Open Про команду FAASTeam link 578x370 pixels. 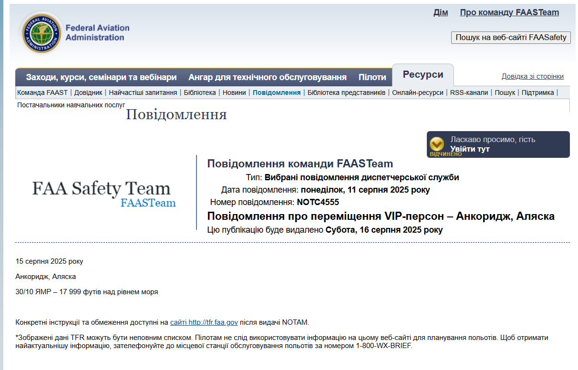(509, 12)
